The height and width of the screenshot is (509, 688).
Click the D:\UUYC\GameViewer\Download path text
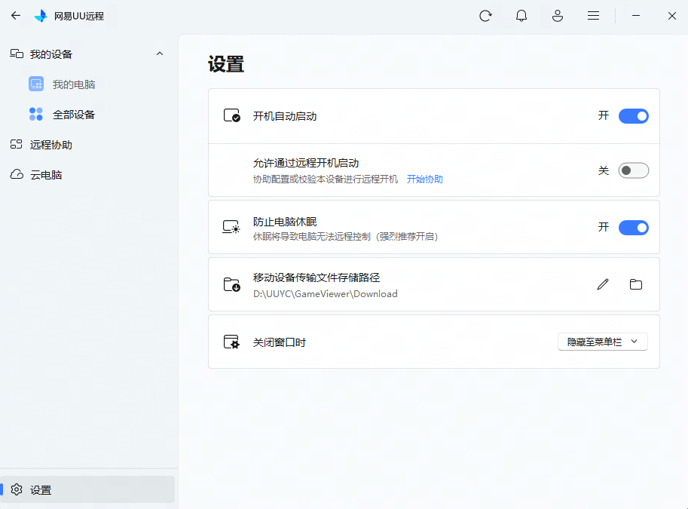tap(325, 294)
